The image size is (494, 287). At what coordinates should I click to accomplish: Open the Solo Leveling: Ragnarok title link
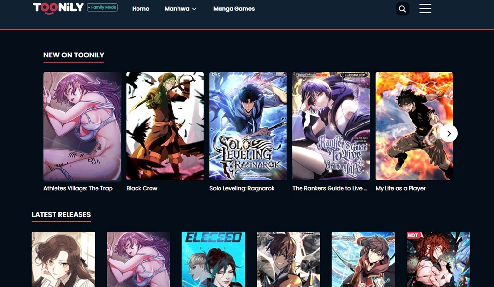point(242,188)
